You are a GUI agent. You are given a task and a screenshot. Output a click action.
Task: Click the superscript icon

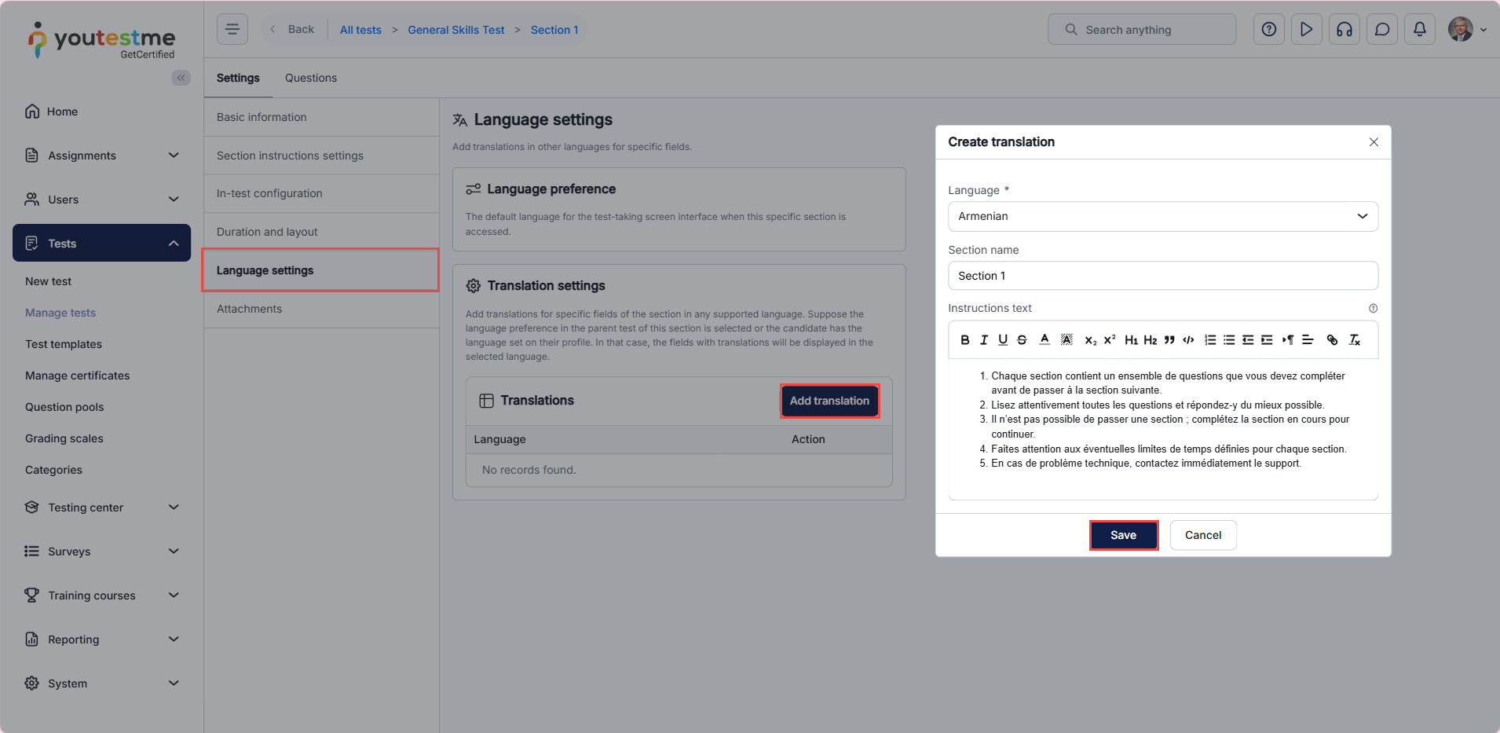click(x=1110, y=340)
